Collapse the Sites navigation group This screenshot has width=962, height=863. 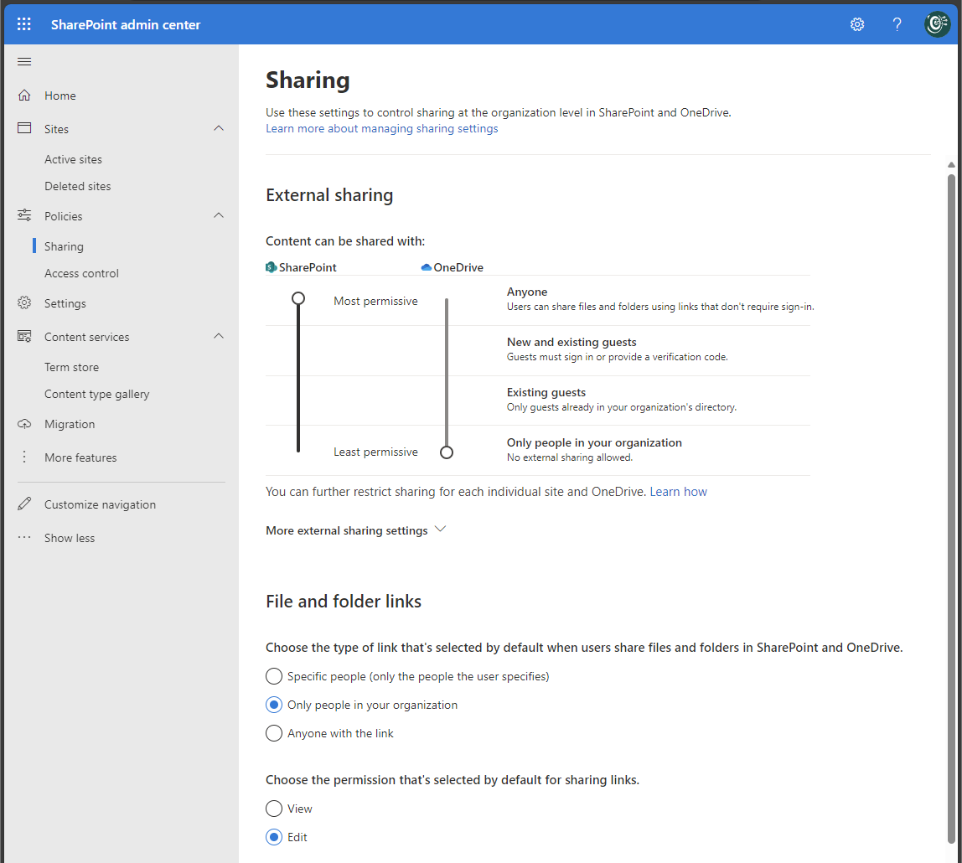pos(219,129)
